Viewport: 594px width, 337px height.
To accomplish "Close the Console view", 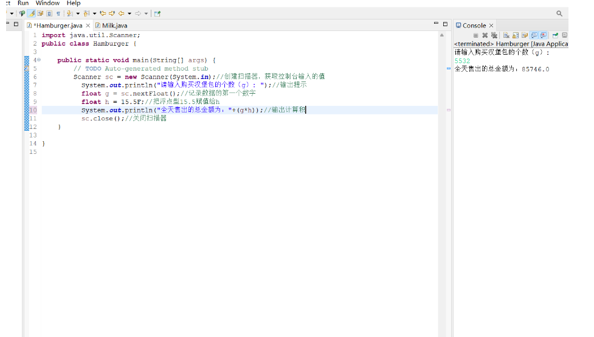I will click(491, 26).
